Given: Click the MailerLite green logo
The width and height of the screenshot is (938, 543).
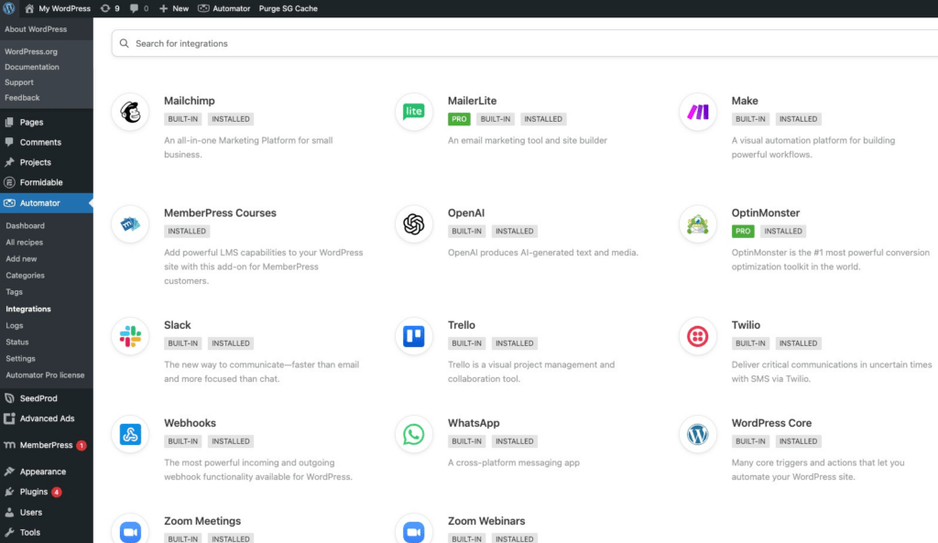Looking at the screenshot, I should (414, 113).
